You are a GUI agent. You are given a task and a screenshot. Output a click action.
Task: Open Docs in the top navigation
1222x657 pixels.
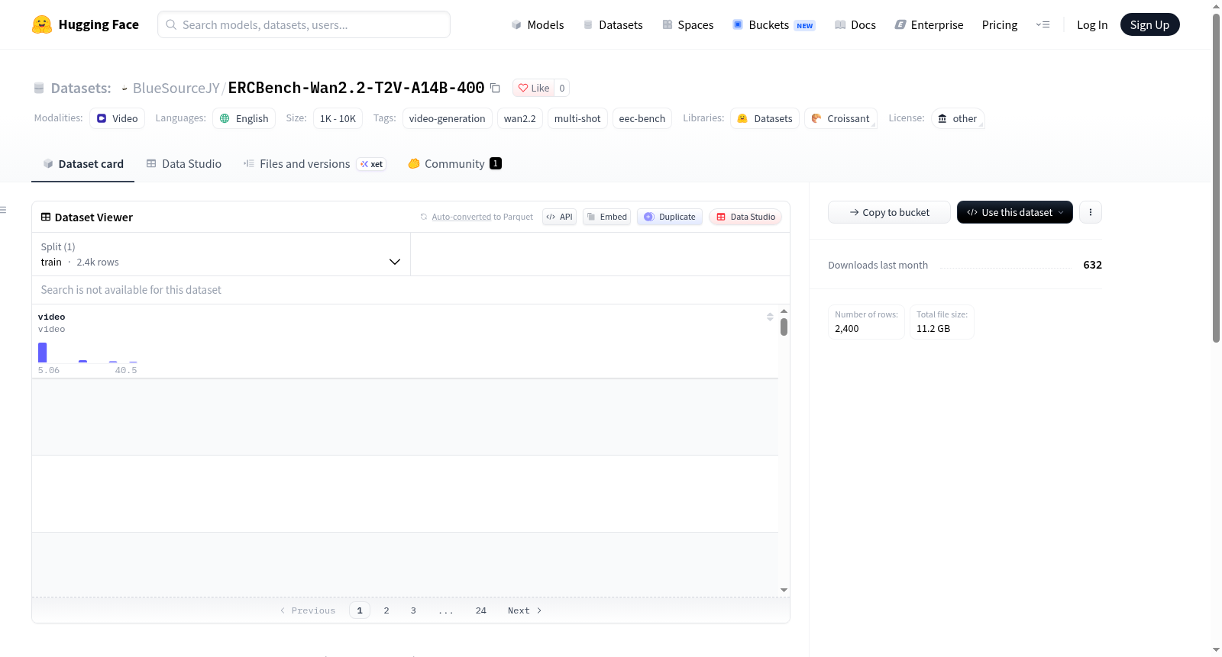[x=855, y=24]
